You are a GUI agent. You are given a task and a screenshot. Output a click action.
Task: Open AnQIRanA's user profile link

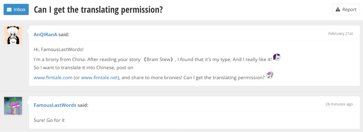coord(45,35)
